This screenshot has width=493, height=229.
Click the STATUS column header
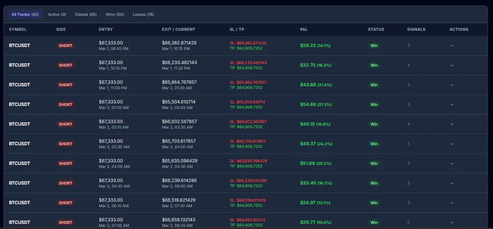tap(376, 29)
